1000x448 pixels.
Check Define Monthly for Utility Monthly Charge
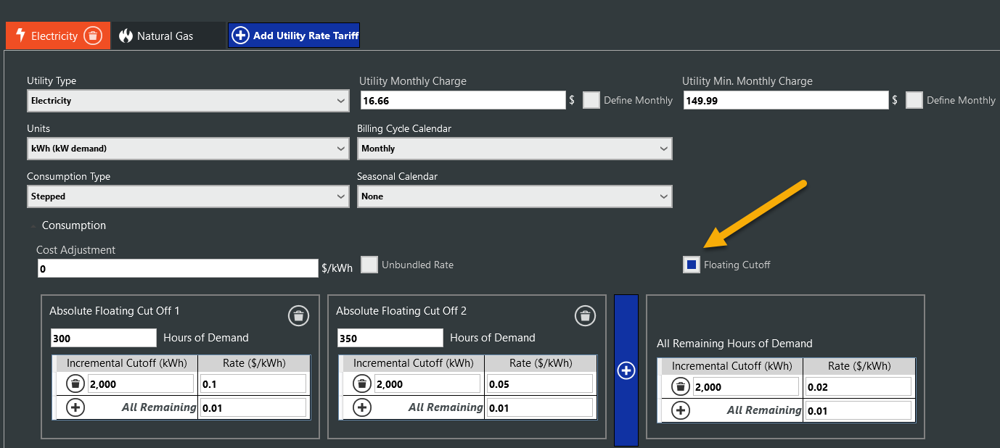(591, 100)
